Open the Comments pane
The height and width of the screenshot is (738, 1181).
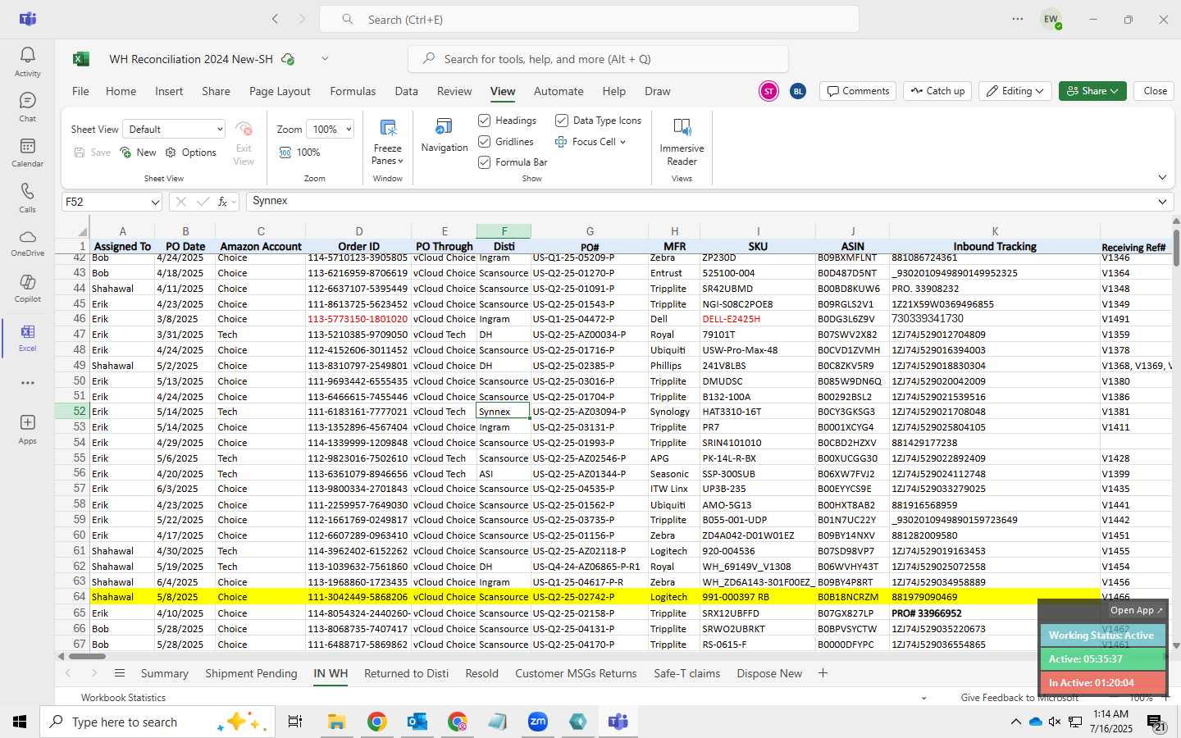858,91
